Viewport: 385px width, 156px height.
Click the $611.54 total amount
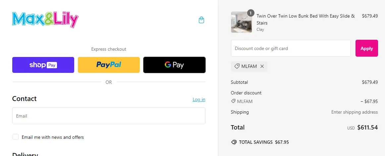[x=367, y=127]
